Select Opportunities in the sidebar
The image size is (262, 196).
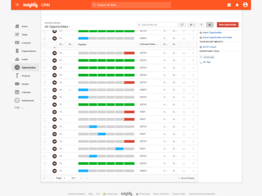click(25, 67)
